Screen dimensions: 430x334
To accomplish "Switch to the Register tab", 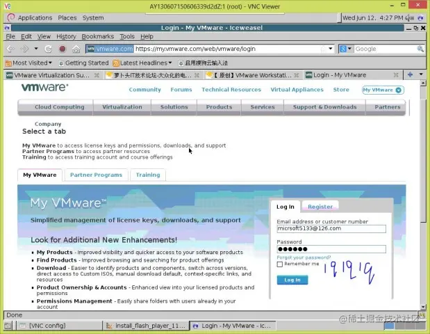I will (x=320, y=207).
